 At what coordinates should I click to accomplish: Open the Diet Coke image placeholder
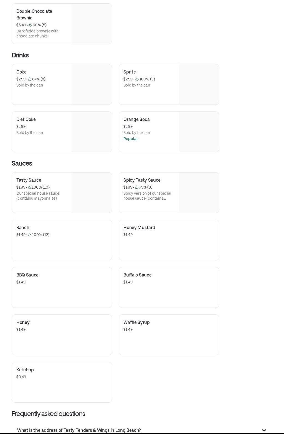(92, 132)
